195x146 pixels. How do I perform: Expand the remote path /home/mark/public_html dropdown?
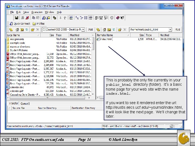[x=170, y=29]
